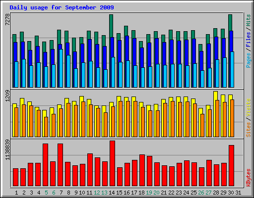This screenshot has width=254, height=198.
Task: Select the cyan Pages bar for day 21
Action: pos(165,76)
